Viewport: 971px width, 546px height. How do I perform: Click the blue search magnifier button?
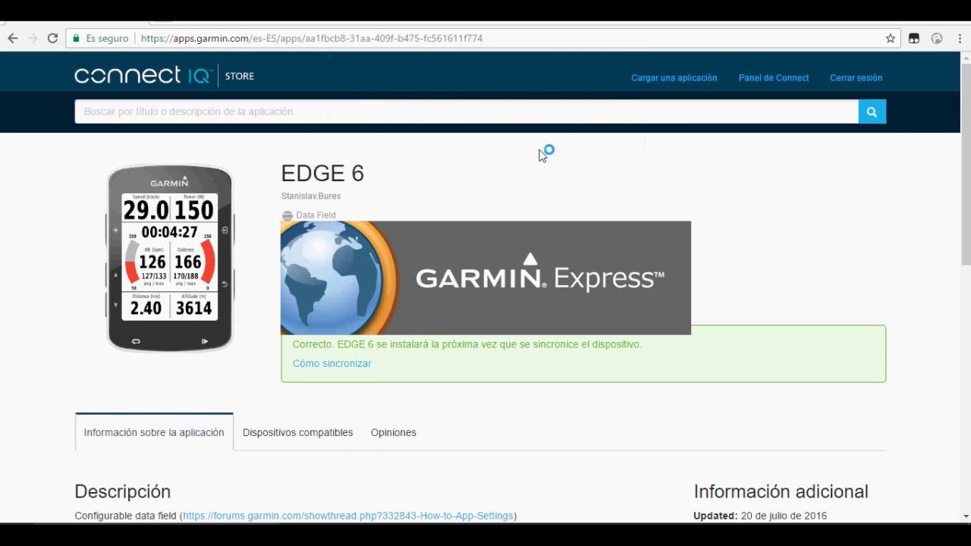click(872, 111)
